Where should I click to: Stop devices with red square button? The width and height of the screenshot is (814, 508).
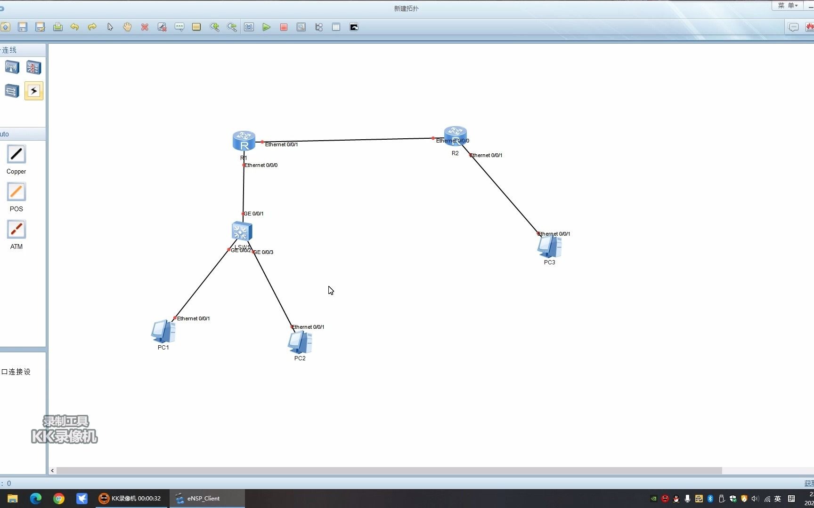[x=284, y=27]
